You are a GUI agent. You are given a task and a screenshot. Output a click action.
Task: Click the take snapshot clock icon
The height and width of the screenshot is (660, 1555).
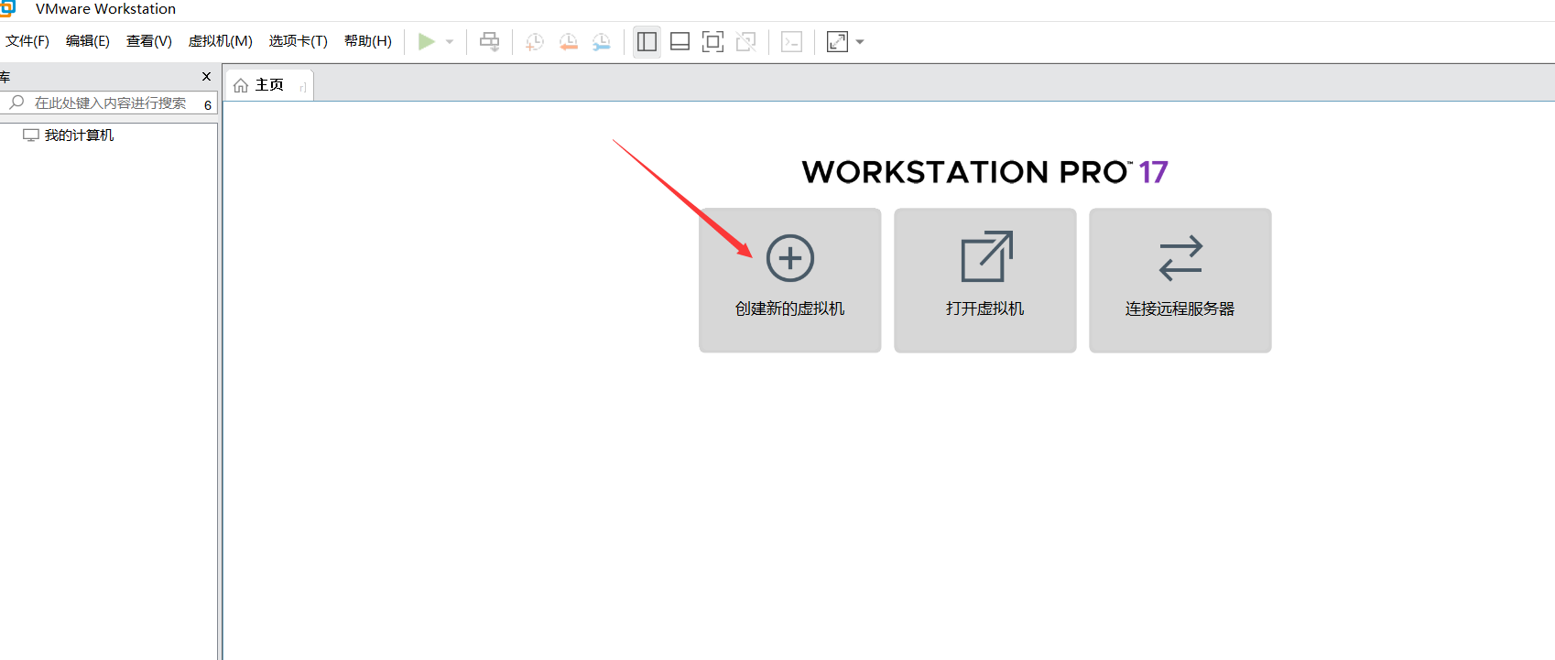point(535,42)
